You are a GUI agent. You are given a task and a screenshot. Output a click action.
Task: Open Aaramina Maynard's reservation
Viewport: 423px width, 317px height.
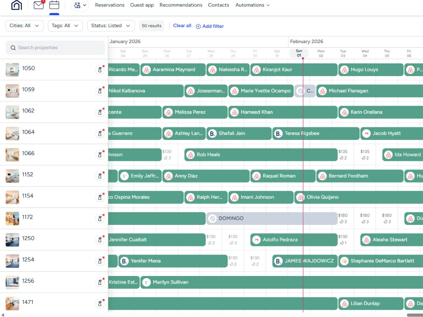(173, 70)
